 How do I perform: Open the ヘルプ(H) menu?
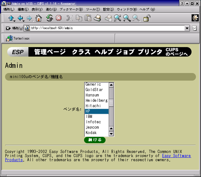click(x=147, y=9)
